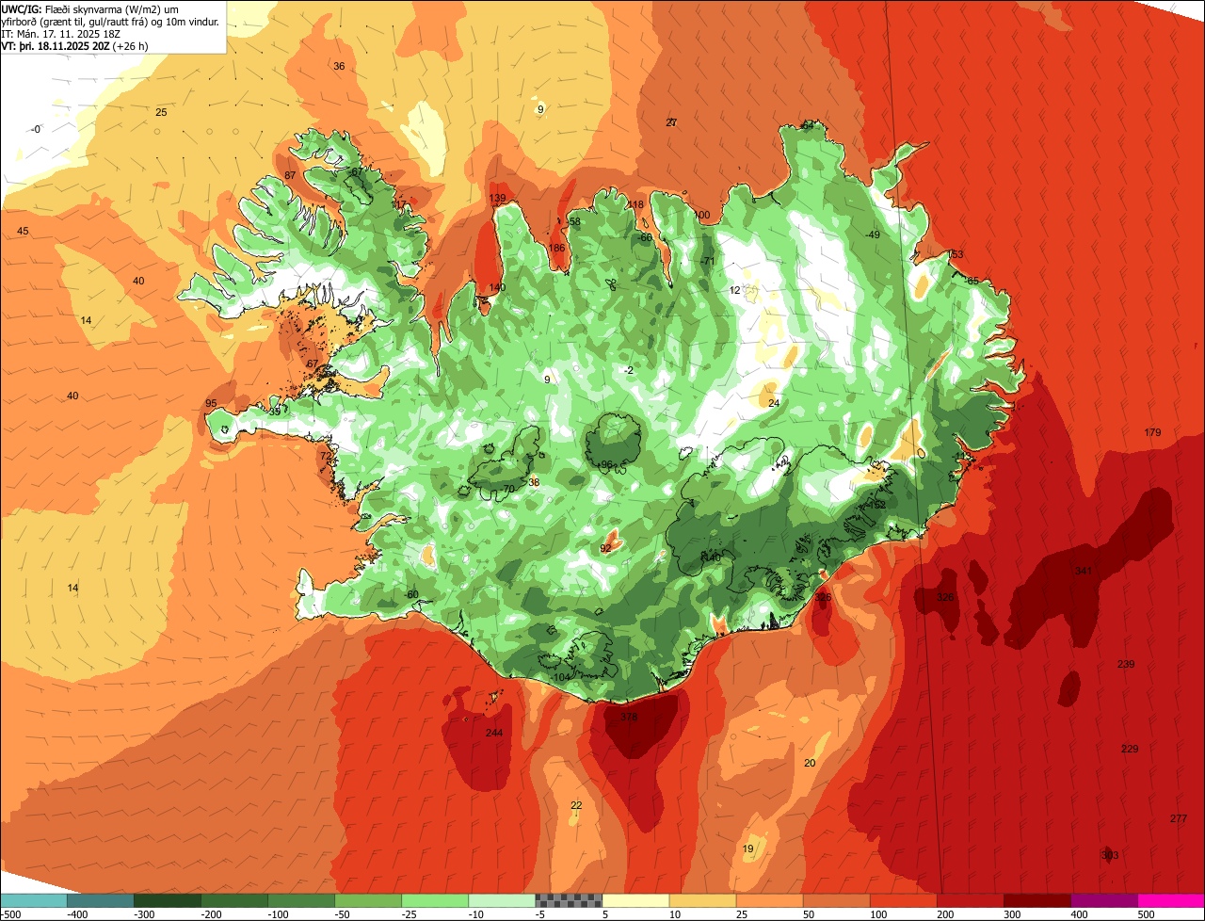Screen dimensions: 1205x921
Task: Click the '400' legend label
Action: pyautogui.click(x=1078, y=913)
